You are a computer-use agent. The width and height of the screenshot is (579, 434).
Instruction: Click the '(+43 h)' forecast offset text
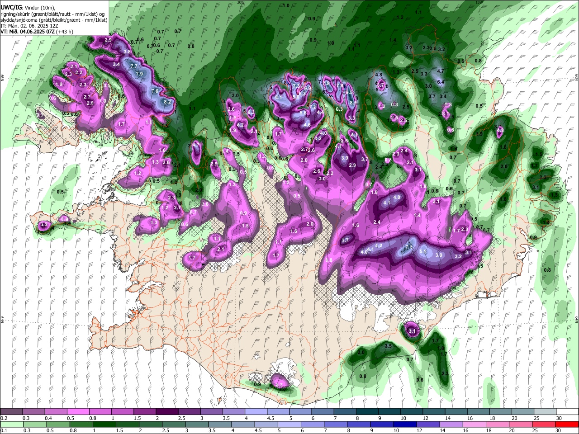pyautogui.click(x=65, y=32)
